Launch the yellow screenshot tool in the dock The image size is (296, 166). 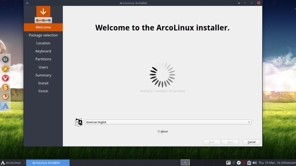pyautogui.click(x=5, y=69)
